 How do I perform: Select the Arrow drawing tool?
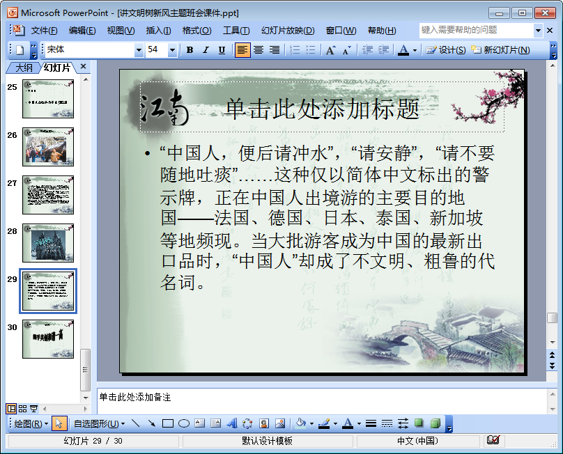(x=151, y=424)
